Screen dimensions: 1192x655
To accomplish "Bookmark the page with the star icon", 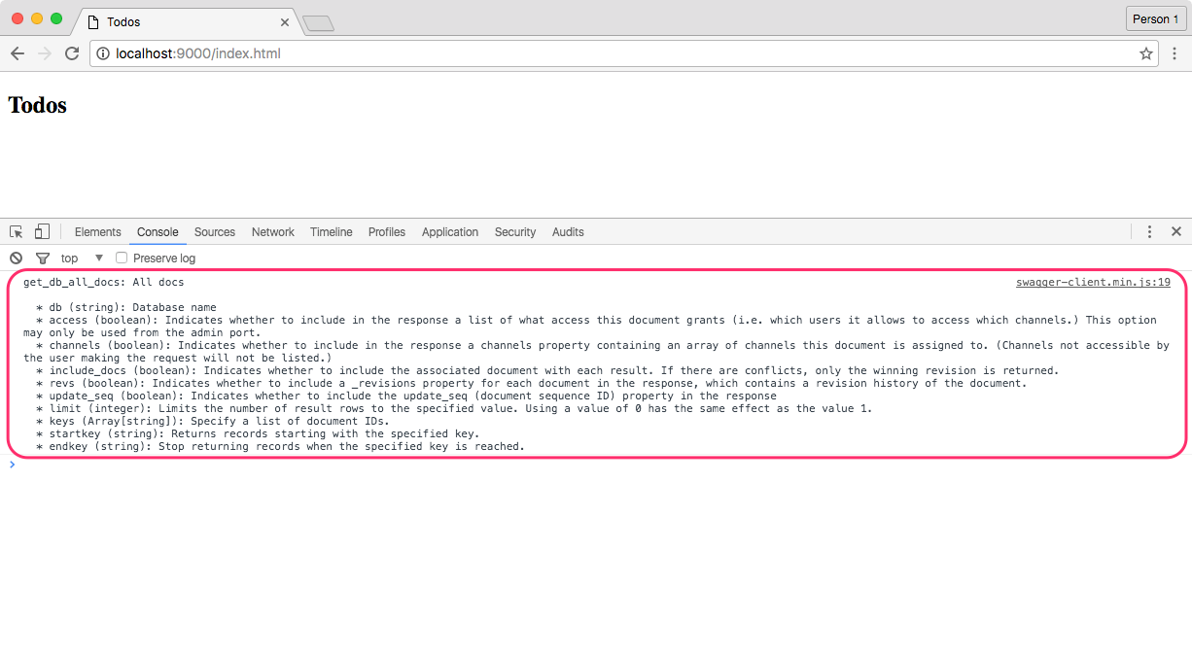I will tap(1146, 53).
